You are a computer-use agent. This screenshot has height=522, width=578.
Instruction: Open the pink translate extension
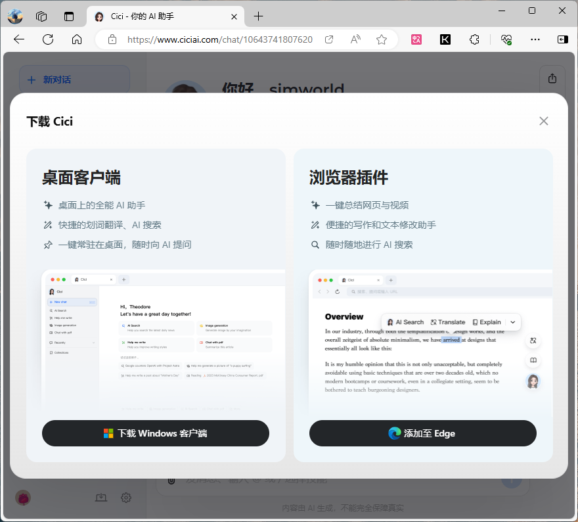tap(416, 39)
